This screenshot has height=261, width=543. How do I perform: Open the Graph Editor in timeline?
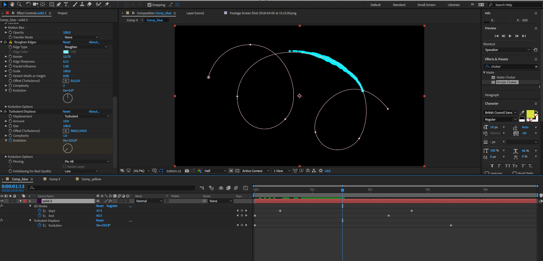246,188
